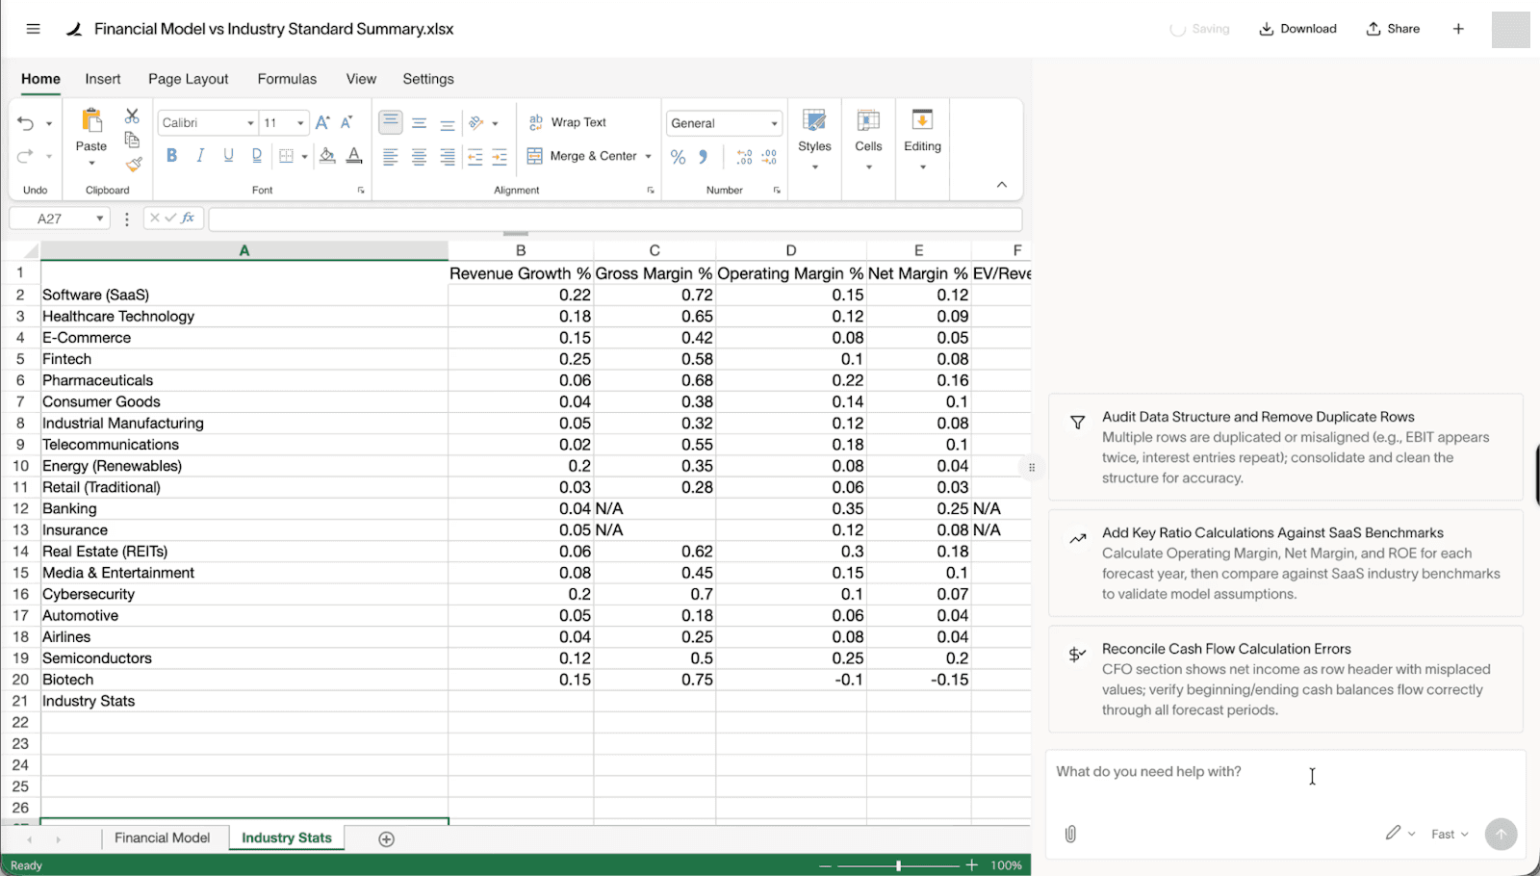Toggle bold formatting in the Font group
This screenshot has width=1540, height=876.
(x=170, y=155)
